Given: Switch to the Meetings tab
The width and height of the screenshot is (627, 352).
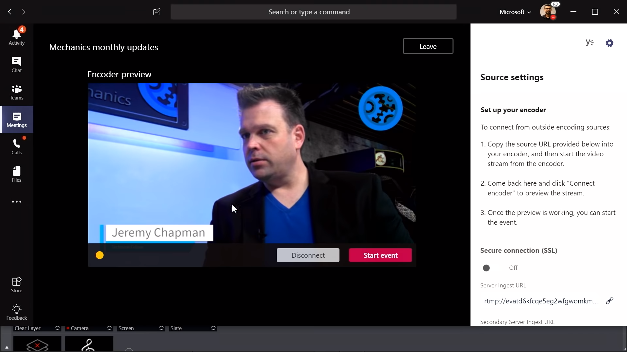Looking at the screenshot, I should point(17,119).
